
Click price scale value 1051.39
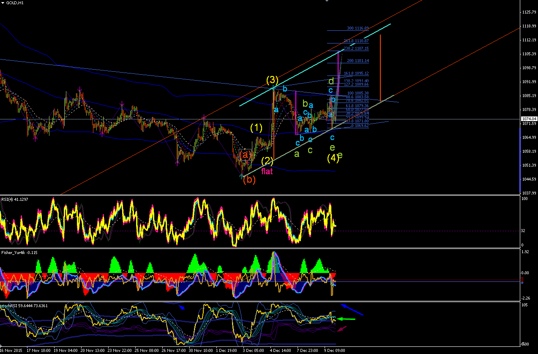[x=529, y=165]
